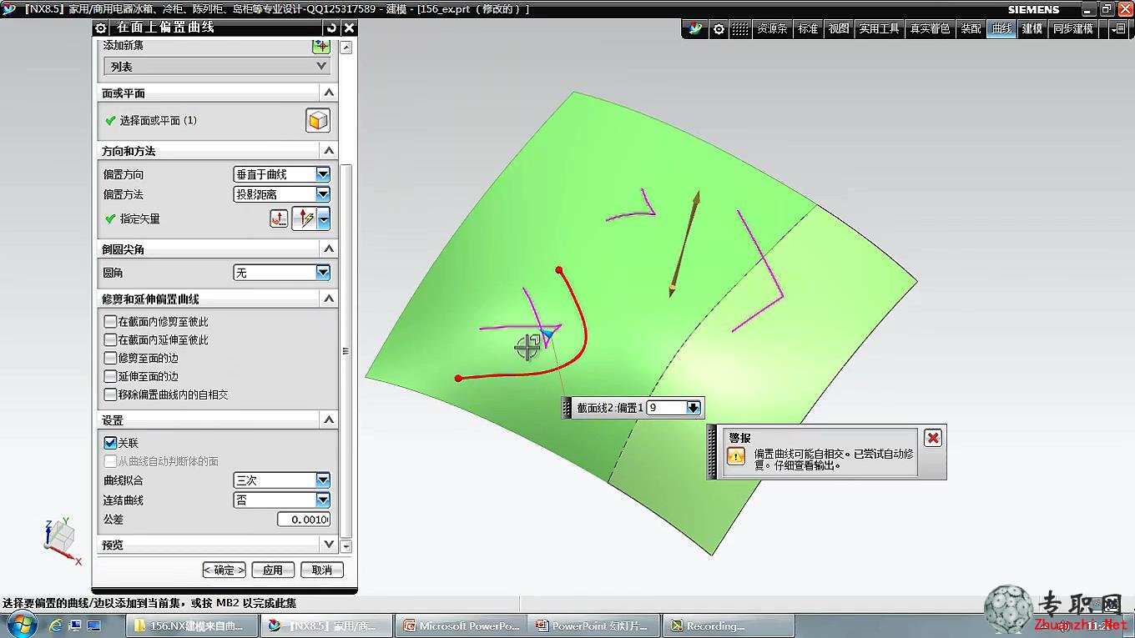This screenshot has height=638, width=1135.
Task: Switch to the NX8.5 taskbar window
Action: point(326,625)
